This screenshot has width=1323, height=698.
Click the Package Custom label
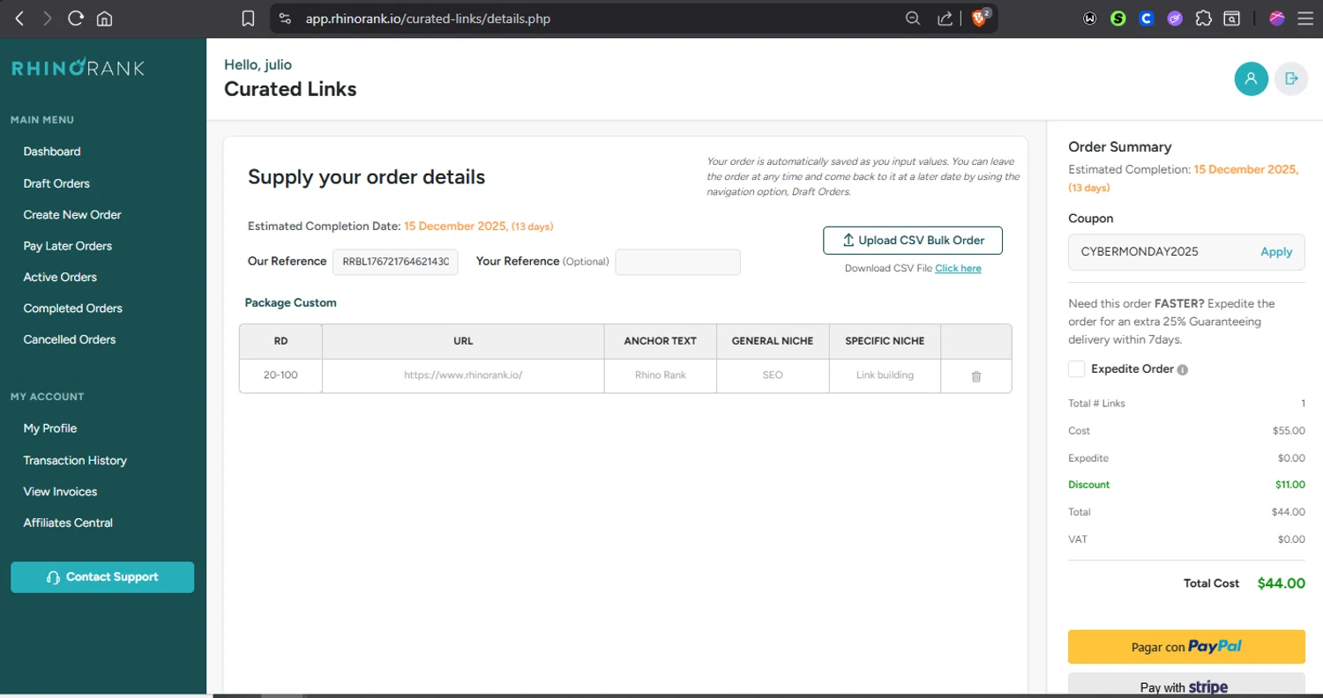pyautogui.click(x=290, y=302)
